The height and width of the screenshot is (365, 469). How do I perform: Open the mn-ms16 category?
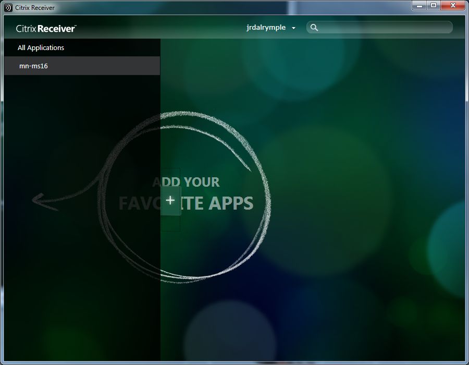point(33,66)
